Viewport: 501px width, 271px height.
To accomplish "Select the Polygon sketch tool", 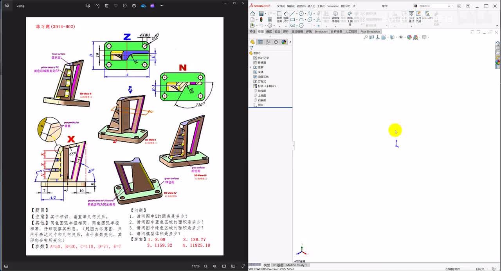I will point(301,25).
